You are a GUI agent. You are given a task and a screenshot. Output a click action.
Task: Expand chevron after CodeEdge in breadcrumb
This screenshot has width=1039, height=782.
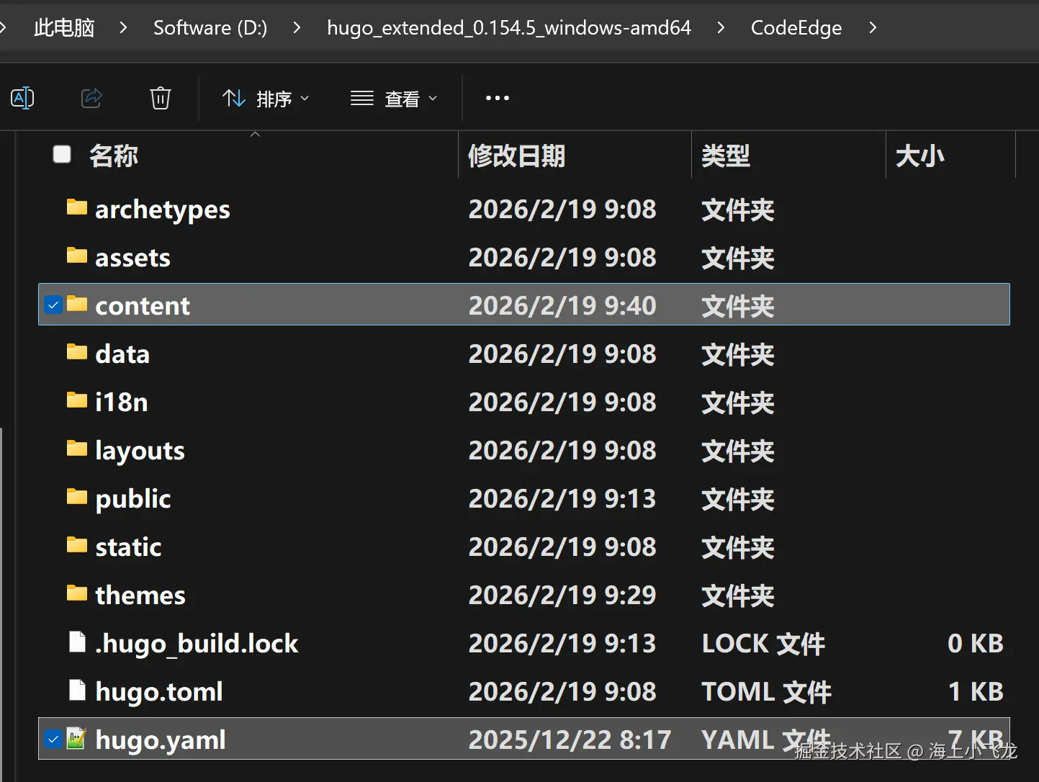point(873,27)
